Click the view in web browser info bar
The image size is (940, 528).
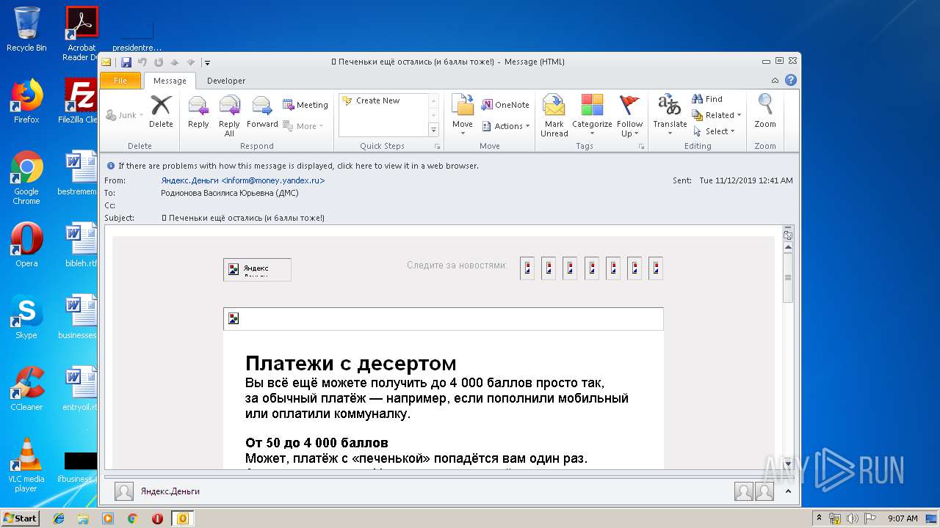(298, 166)
